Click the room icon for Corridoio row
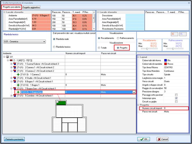Screen dimensions: 192x144 (15, 95)
